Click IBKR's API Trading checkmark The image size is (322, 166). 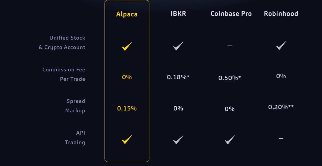(x=178, y=140)
